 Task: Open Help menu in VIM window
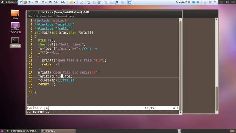[x=71, y=16]
